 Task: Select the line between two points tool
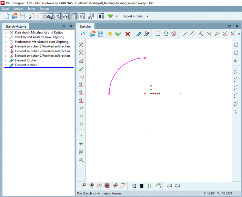[185, 34]
